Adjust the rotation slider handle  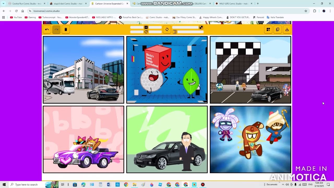pos(146,32)
